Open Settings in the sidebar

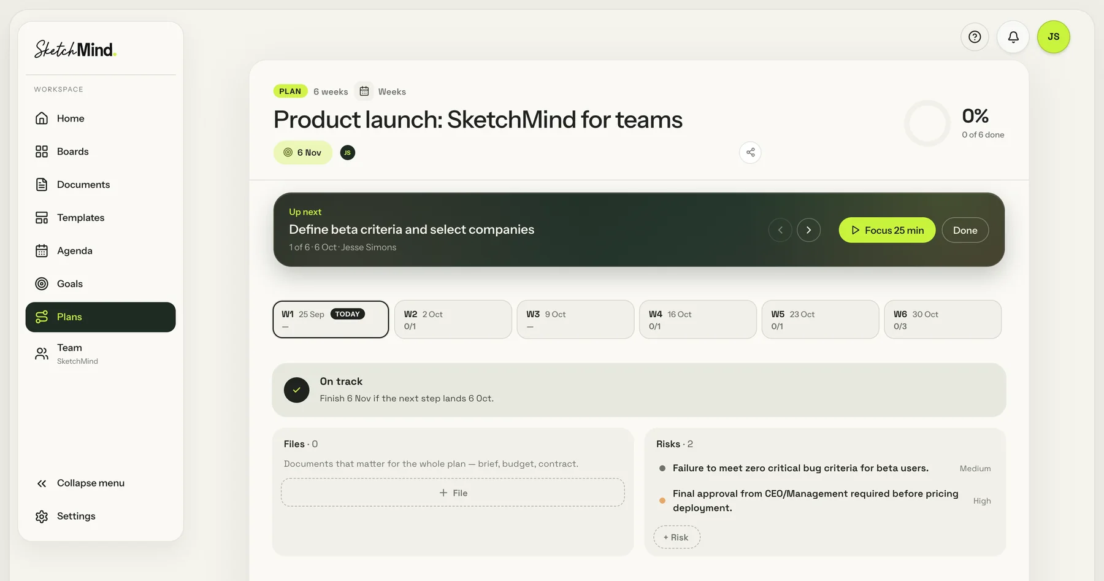(x=101, y=517)
